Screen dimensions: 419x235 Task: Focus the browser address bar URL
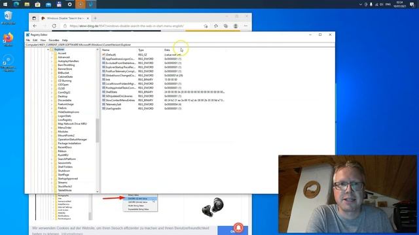(126, 26)
